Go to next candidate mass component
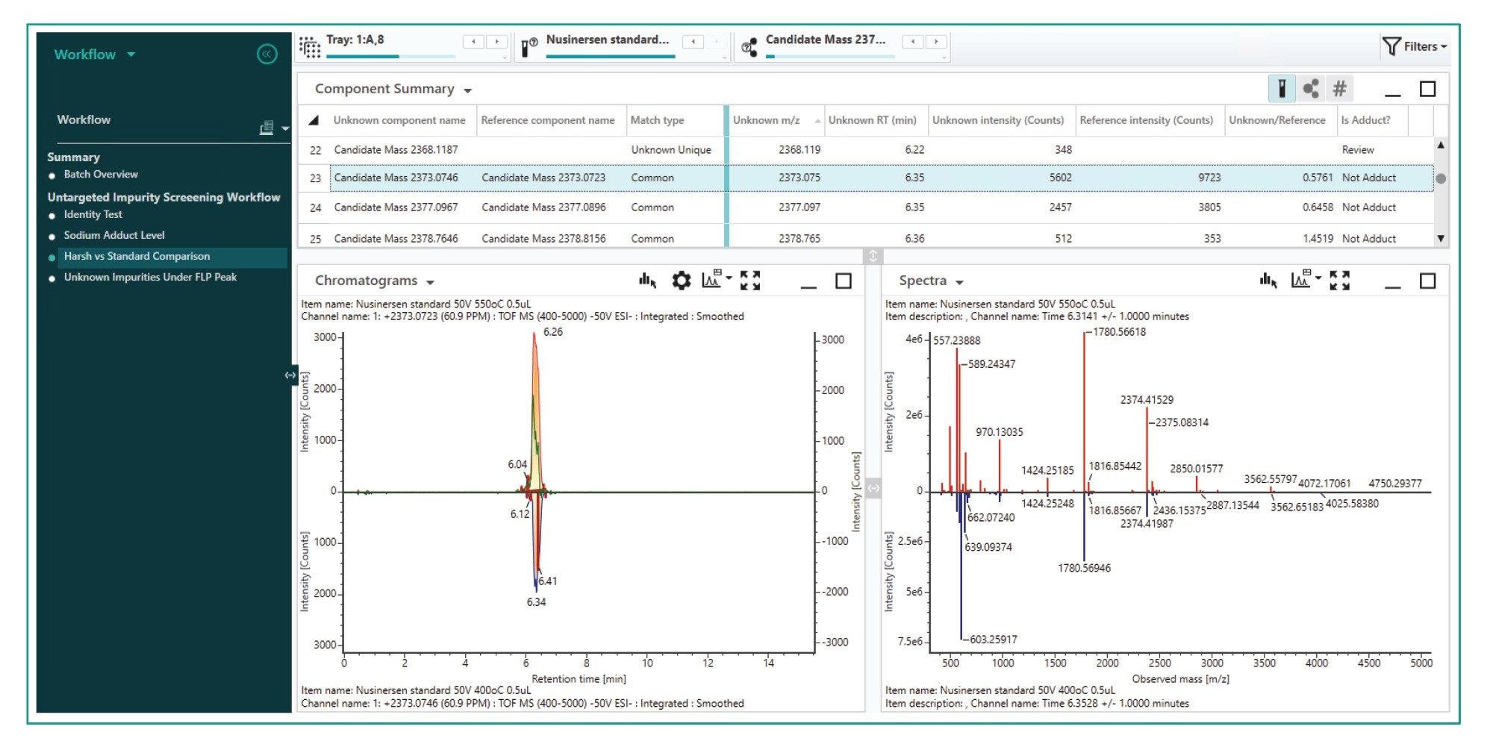 coord(936,41)
